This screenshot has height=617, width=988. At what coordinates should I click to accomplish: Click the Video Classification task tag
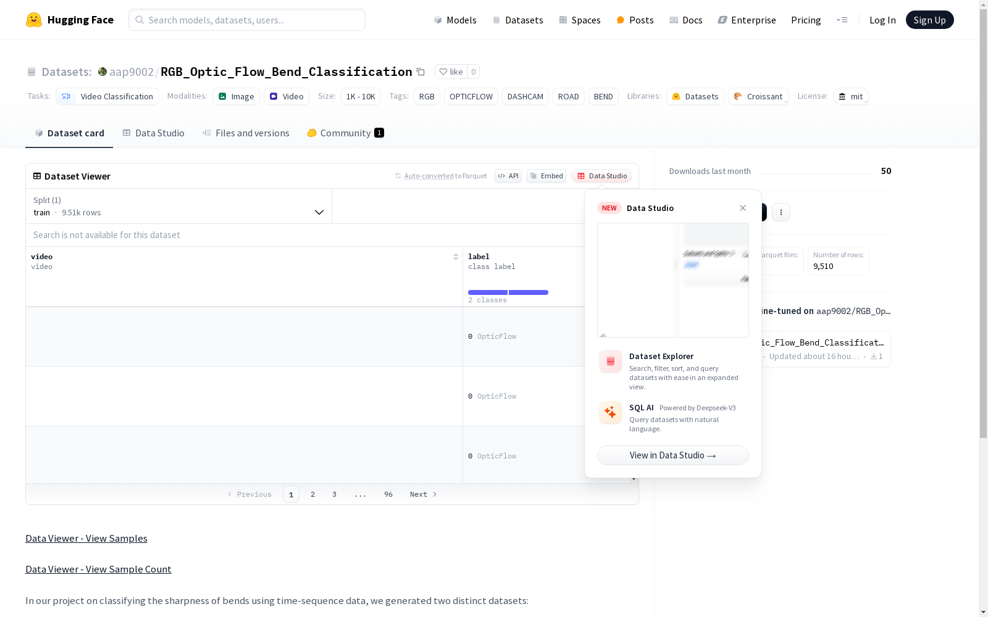tap(107, 96)
